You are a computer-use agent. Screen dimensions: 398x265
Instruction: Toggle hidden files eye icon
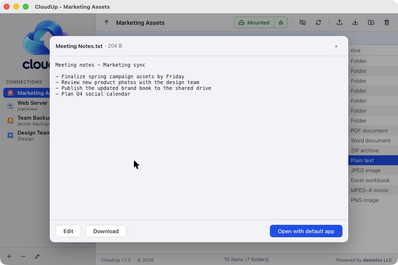click(x=302, y=23)
